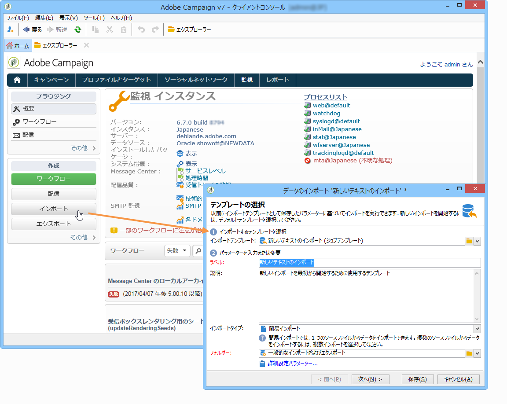Click the mta@Japanese error status icon
This screenshot has width=507, height=404.
[307, 161]
